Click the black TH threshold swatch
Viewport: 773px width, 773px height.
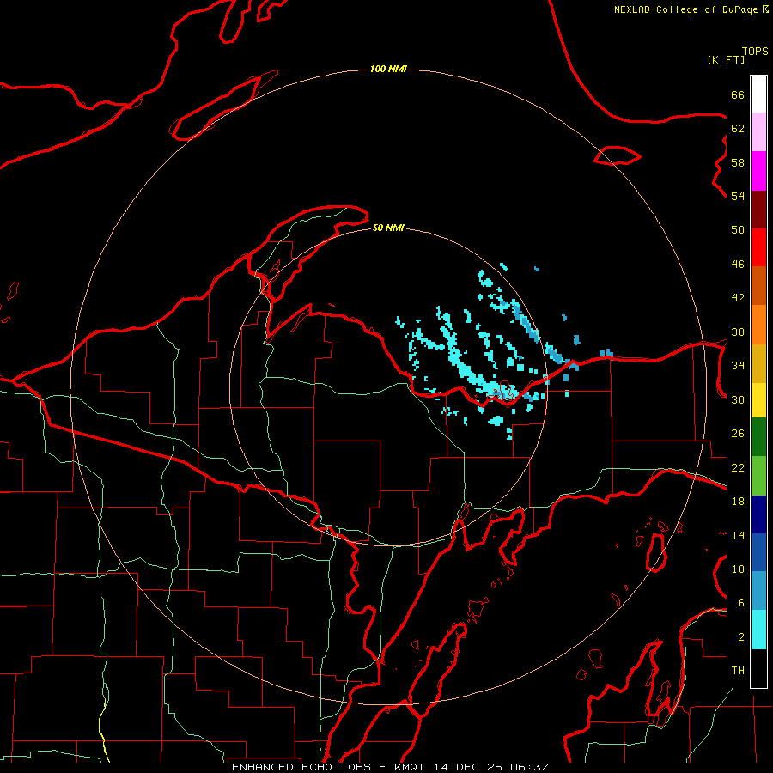[x=758, y=668]
